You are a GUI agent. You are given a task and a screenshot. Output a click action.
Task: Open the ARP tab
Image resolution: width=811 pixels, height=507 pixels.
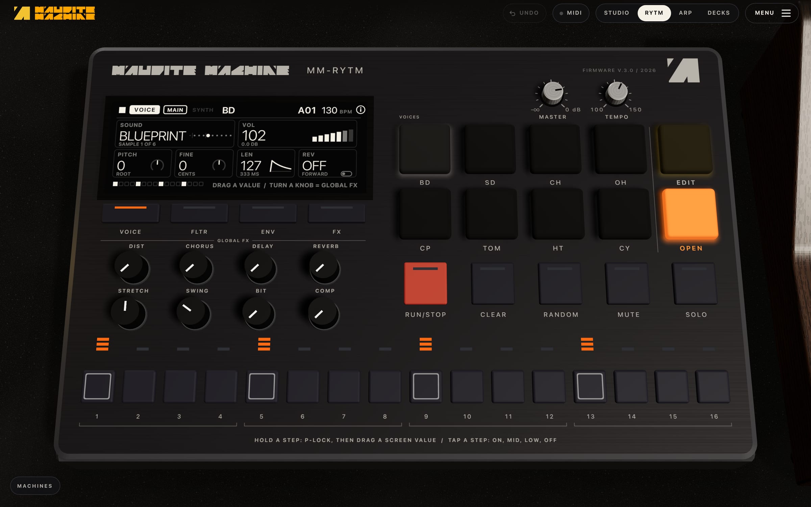[685, 13]
